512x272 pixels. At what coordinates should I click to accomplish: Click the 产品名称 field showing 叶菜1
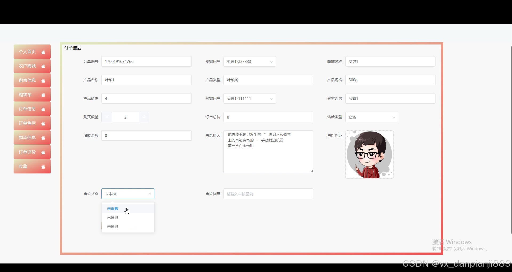pyautogui.click(x=146, y=80)
